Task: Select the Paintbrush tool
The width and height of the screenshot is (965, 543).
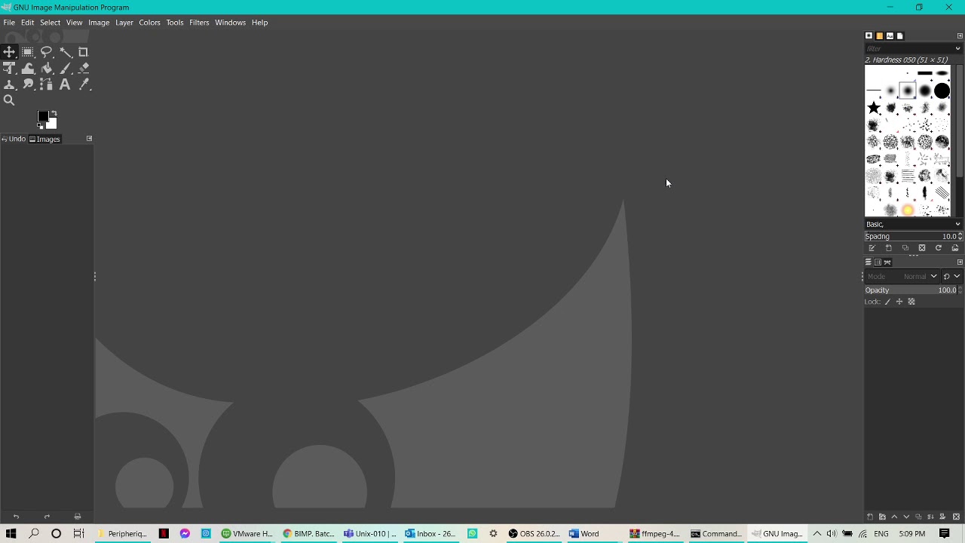Action: (x=66, y=69)
